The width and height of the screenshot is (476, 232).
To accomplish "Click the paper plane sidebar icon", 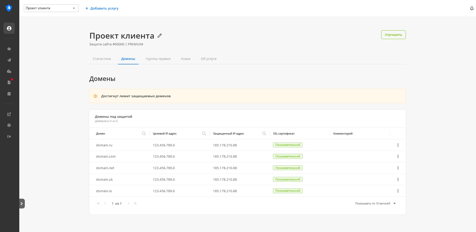I will click(9, 60).
